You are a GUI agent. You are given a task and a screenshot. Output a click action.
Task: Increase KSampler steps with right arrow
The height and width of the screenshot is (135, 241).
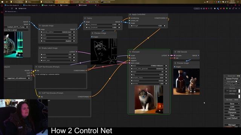(x=166, y=72)
